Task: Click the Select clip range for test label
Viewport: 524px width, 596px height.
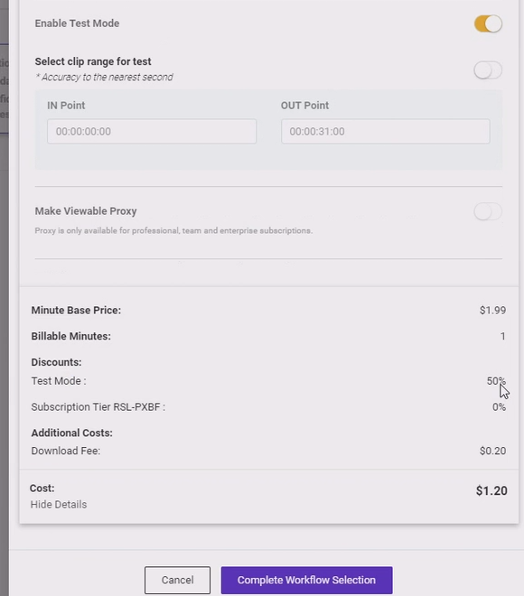Action: click(93, 61)
